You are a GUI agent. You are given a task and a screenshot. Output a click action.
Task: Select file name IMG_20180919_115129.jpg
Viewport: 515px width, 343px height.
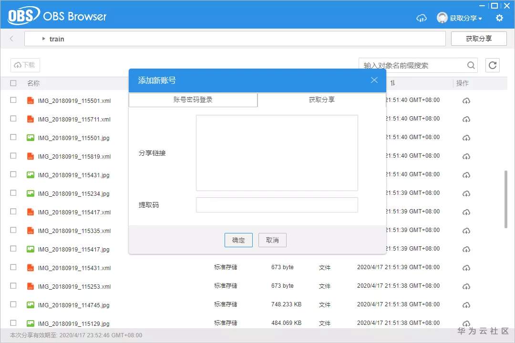pos(73,323)
